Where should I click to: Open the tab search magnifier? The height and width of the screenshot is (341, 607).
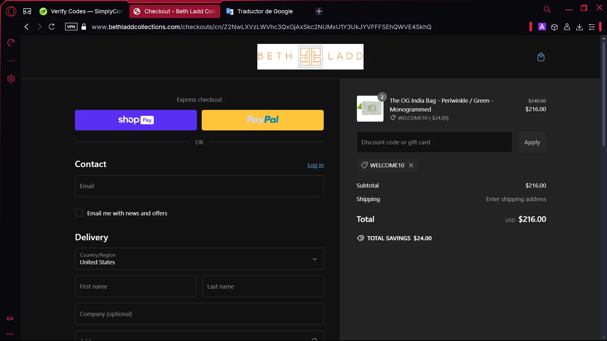click(547, 9)
